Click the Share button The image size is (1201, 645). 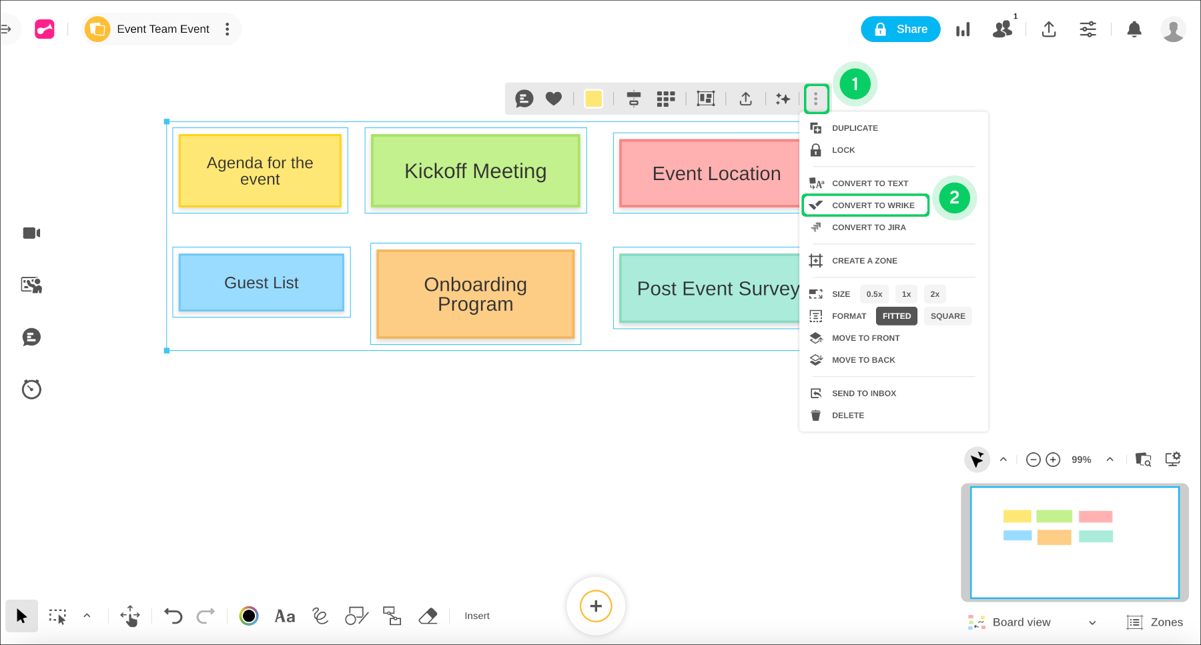click(900, 29)
